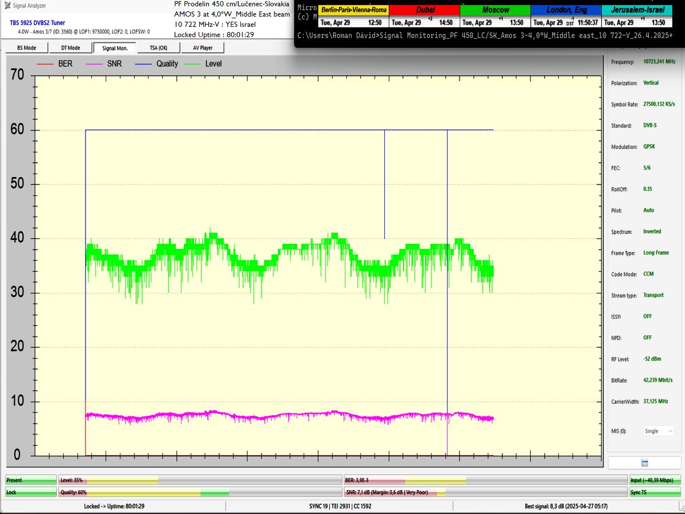This screenshot has height=514, width=685.
Task: Click the green Level legend line
Action: [x=194, y=64]
